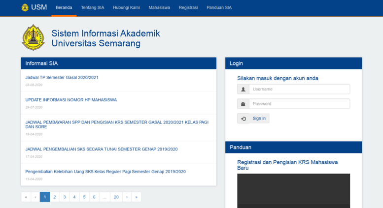Click Silakan masuk dengan akun anda text

coord(278,78)
